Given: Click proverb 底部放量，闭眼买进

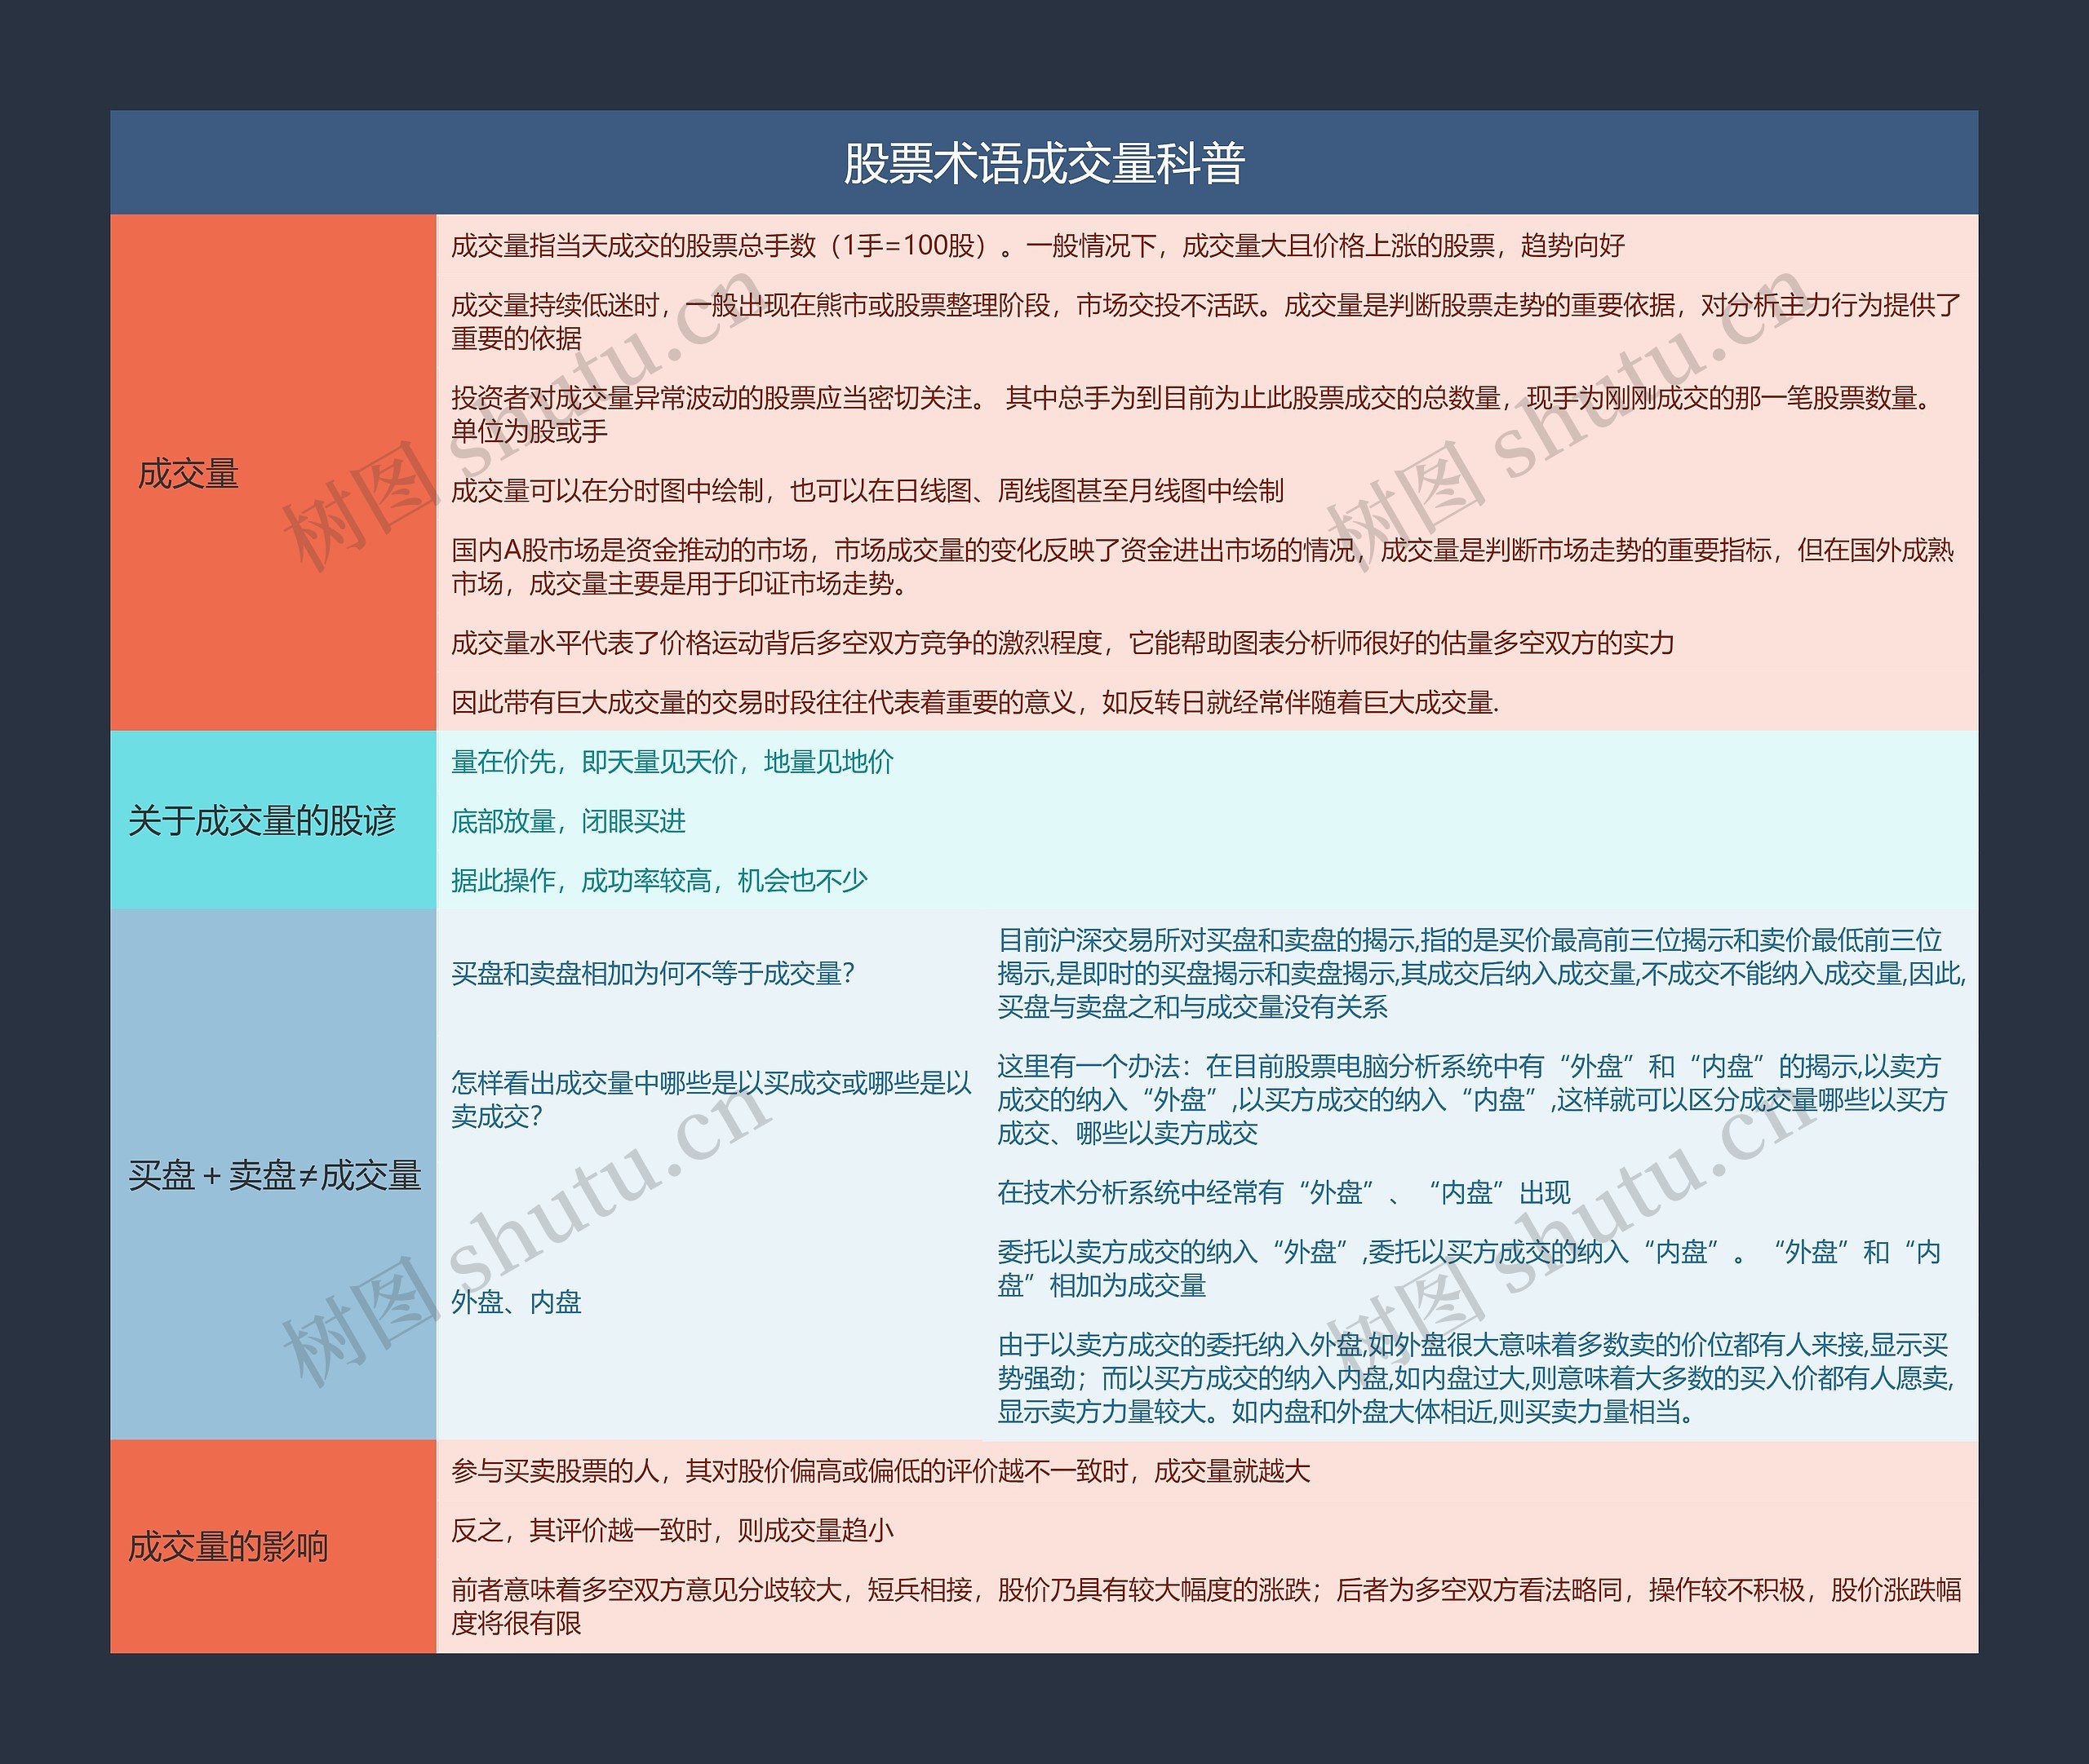Looking at the screenshot, I should pos(568,821).
